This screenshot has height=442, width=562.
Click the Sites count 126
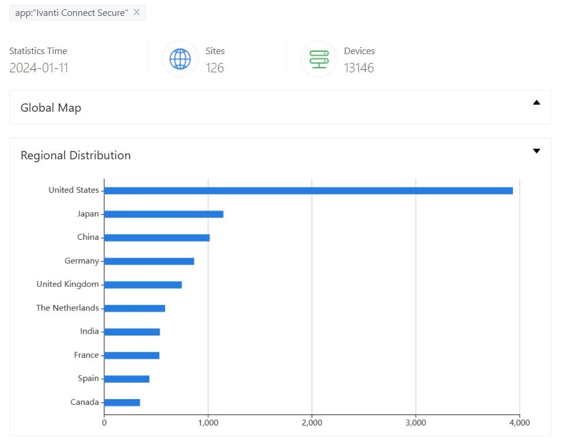(x=215, y=68)
